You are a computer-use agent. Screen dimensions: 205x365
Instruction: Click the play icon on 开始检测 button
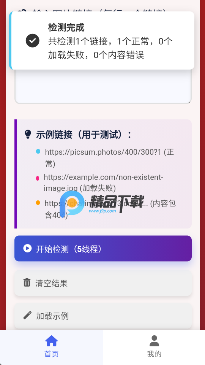pyautogui.click(x=27, y=248)
